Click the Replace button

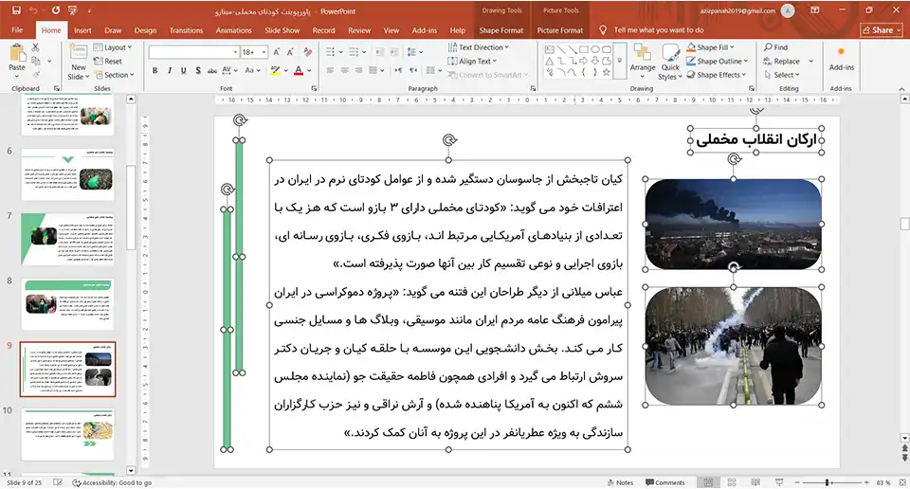click(x=782, y=61)
